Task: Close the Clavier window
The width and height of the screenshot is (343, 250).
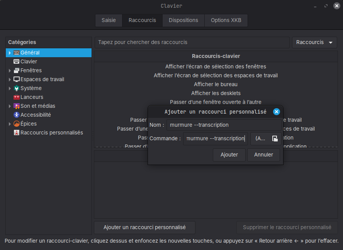Action: (337, 6)
